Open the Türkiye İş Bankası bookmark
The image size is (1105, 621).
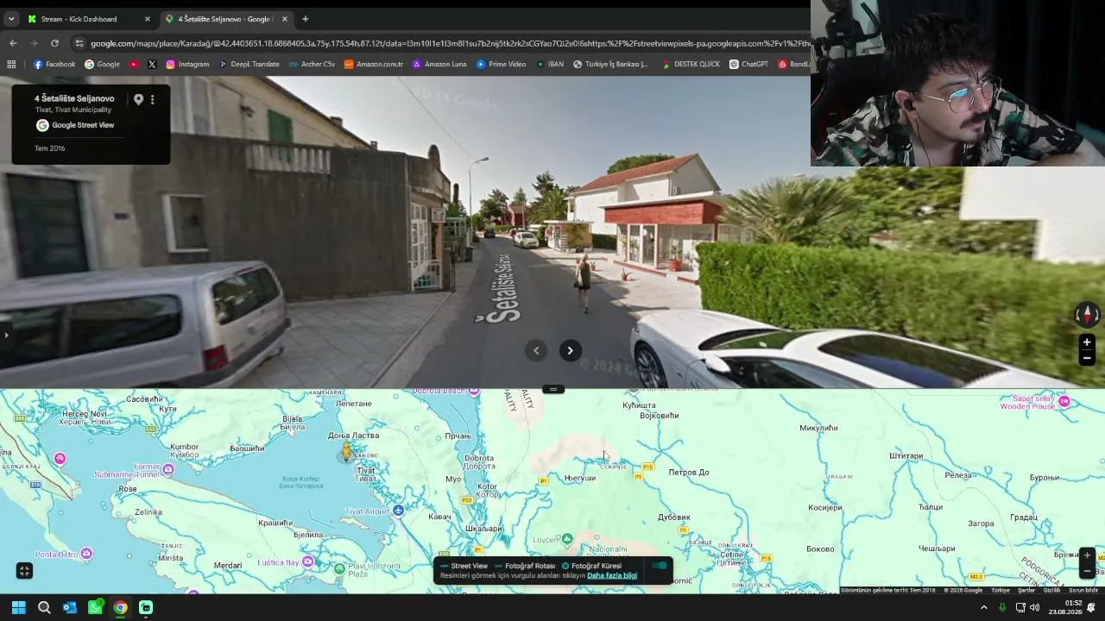(610, 64)
